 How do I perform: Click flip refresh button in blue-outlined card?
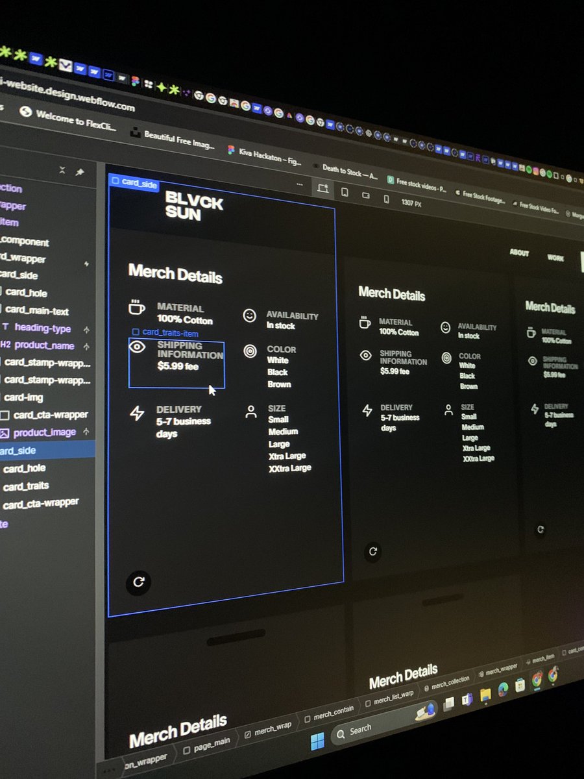138,582
